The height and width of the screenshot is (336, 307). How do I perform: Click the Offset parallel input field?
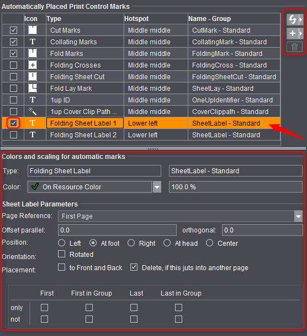[x=117, y=230]
